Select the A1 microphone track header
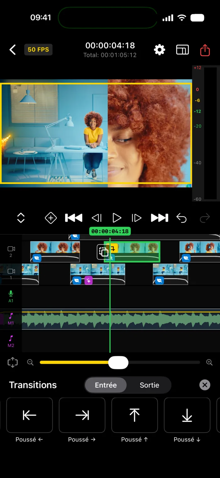 pyautogui.click(x=11, y=296)
